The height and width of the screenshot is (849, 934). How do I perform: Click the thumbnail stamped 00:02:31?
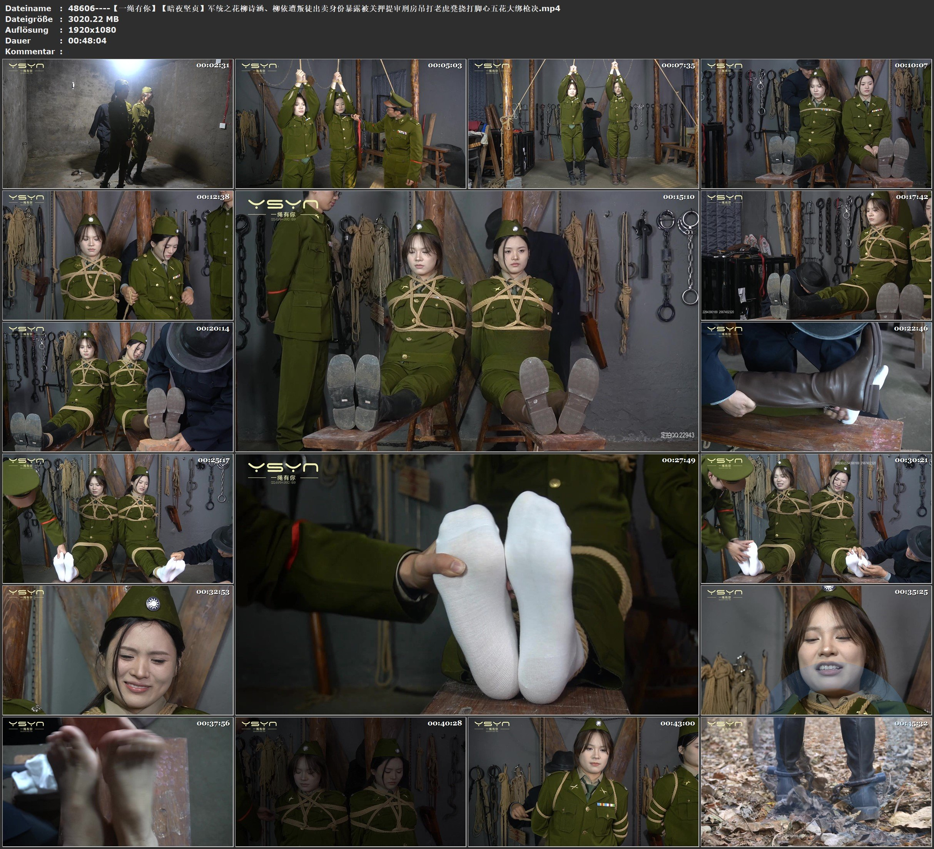118,123
